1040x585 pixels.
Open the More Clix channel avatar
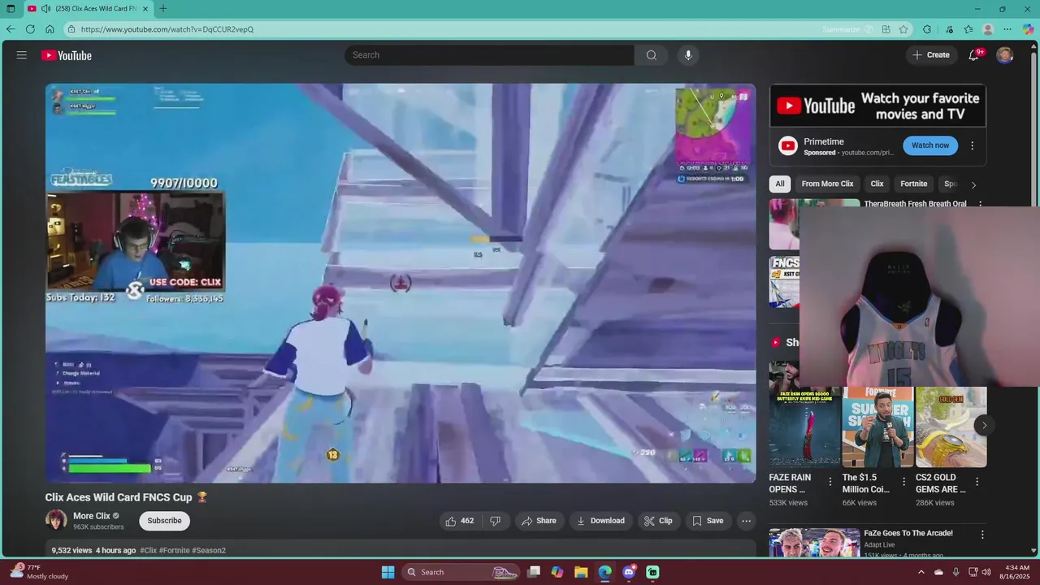point(56,520)
